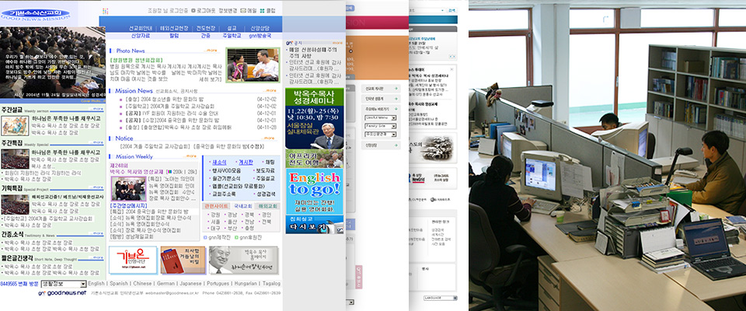Click the Good News Mission logo
Viewport: 746px width, 311px height.
click(36, 14)
